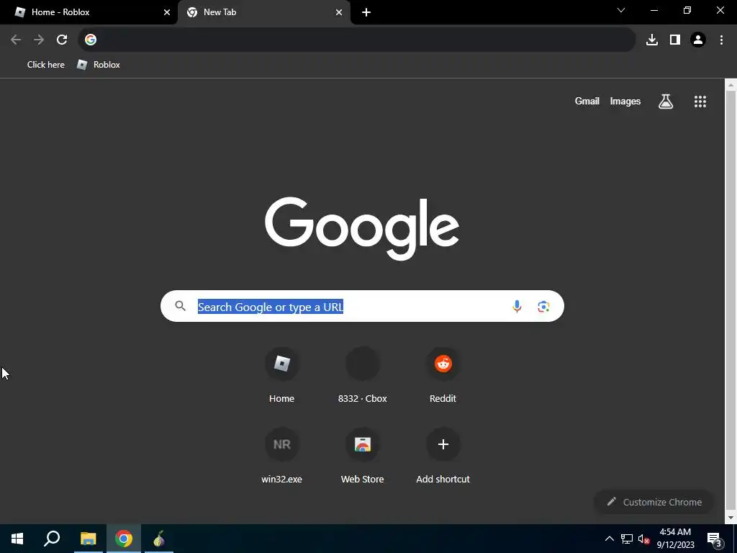Open the Chrome profile avatar

(x=698, y=40)
